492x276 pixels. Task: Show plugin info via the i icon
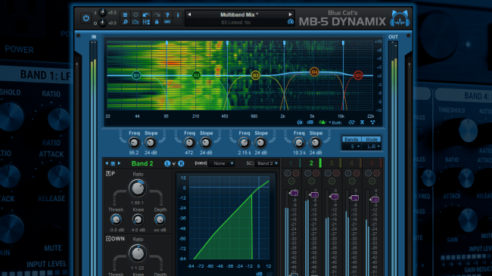tap(178, 14)
